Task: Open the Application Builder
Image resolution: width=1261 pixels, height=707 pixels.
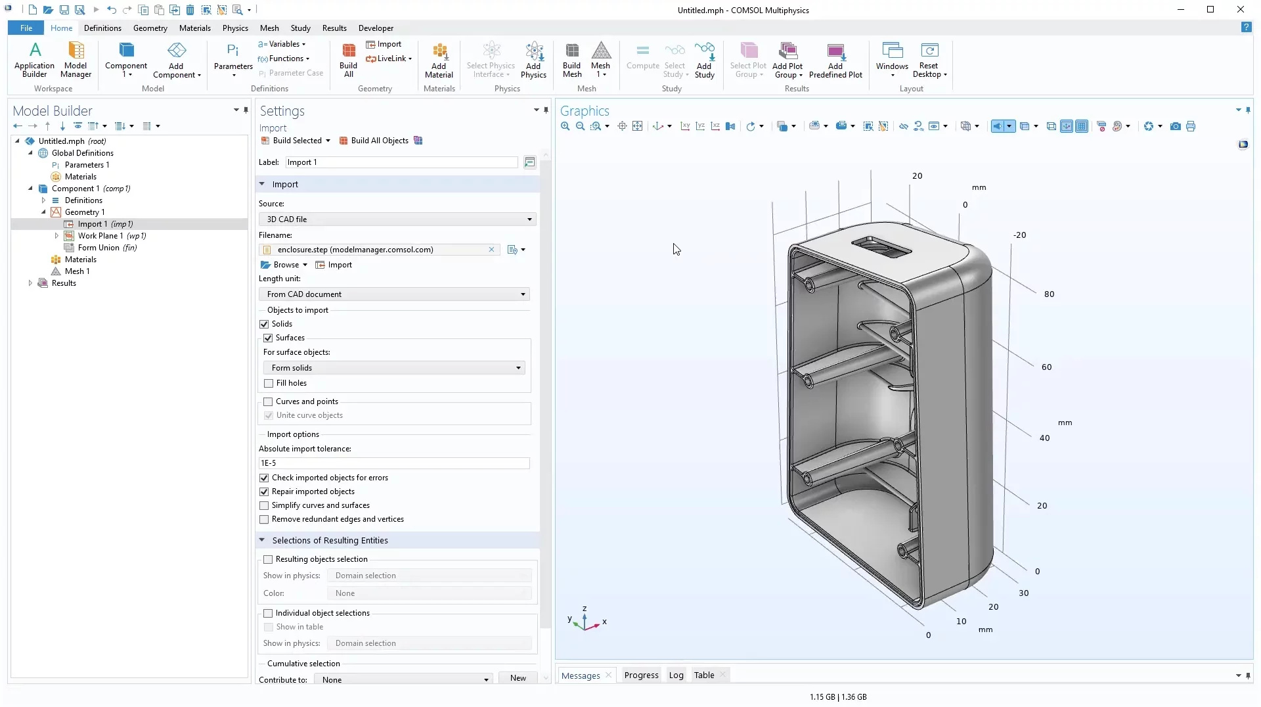Action: (35, 60)
